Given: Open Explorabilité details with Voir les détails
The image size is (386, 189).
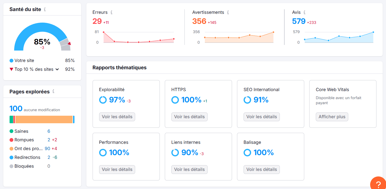Looking at the screenshot, I should (117, 117).
